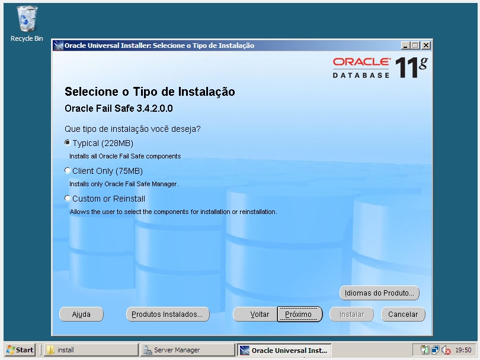Cancel the installation with Cancelar
The height and width of the screenshot is (360, 480).
403,314
